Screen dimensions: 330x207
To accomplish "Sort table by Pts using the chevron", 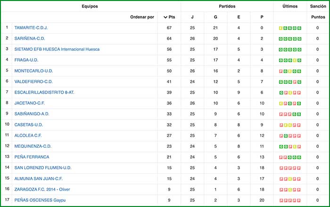I will pos(165,17).
